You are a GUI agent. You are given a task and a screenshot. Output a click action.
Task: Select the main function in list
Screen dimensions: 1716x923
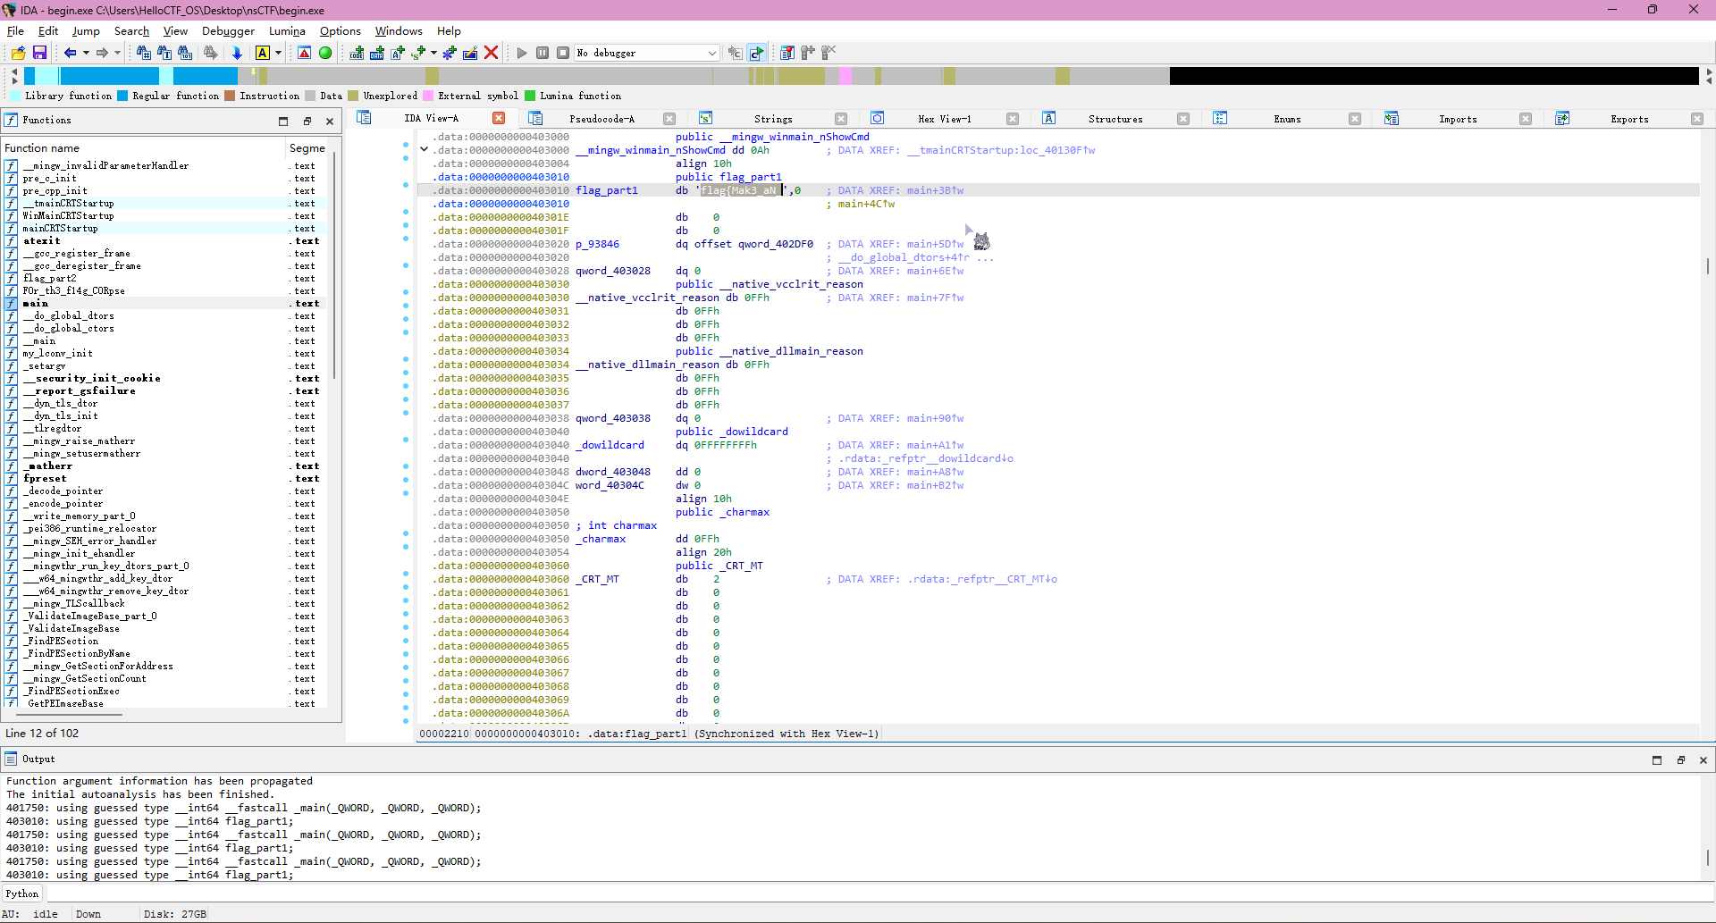(36, 304)
